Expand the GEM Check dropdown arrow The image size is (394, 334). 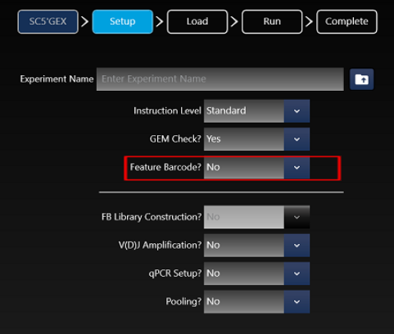coord(297,139)
